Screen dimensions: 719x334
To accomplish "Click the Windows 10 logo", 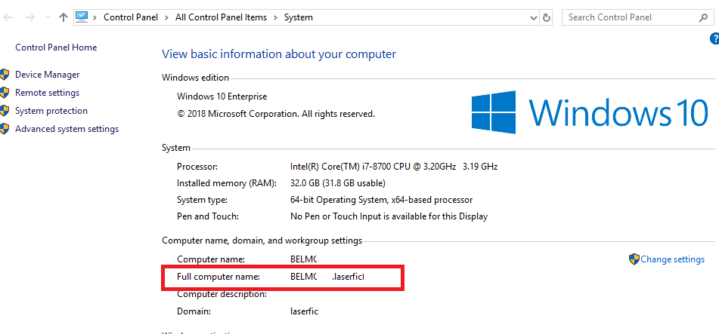I will tap(590, 112).
